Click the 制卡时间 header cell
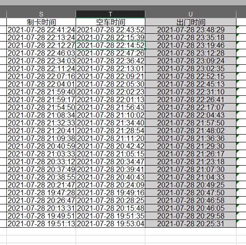 (x=41, y=22)
